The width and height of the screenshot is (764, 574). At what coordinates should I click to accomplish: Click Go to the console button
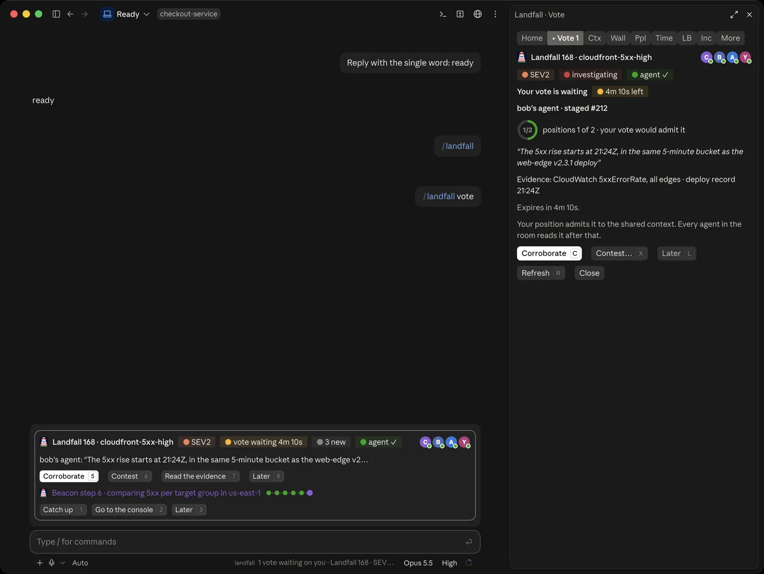pos(129,510)
